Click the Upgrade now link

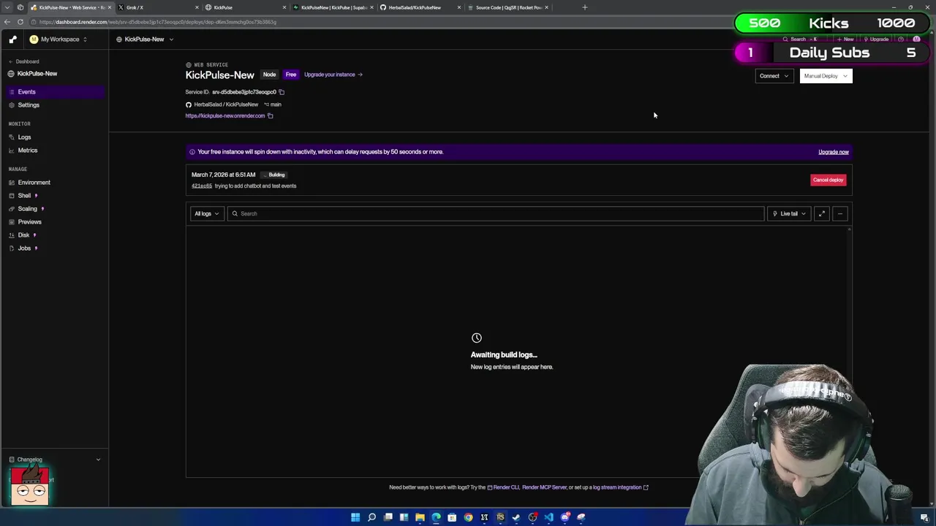834,152
